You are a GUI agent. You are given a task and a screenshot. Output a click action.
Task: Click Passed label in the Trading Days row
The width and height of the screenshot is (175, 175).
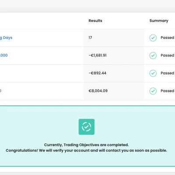click(168, 38)
